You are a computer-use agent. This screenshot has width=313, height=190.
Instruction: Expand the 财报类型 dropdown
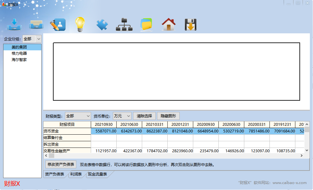point(78,116)
